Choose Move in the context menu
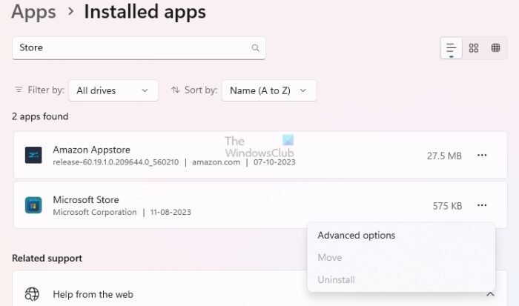This screenshot has height=306, width=519. click(x=330, y=258)
